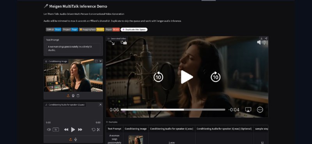Image resolution: width=312 pixels, height=144 pixels.
Task: Rewind the conditioning audio
Action: [66, 130]
